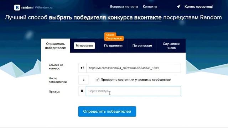The width and height of the screenshot is (228, 128).
Task: Click Купить промо код link
Action: [x=198, y=7]
